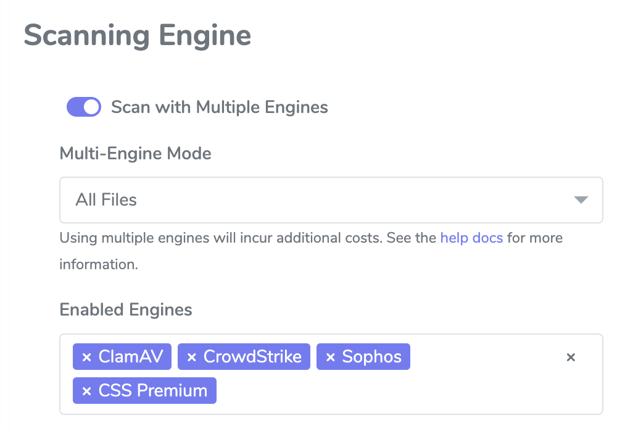The height and width of the screenshot is (431, 633).
Task: Remove CrowdStrike via its x icon
Action: pos(192,357)
